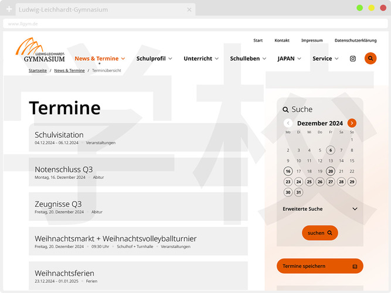Go to Startseite breadcrumb link
391x293 pixels.
[x=38, y=70]
